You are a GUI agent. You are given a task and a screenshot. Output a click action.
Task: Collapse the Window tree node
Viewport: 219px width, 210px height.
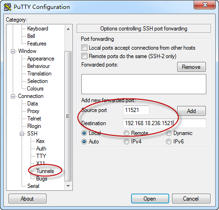click(x=13, y=51)
